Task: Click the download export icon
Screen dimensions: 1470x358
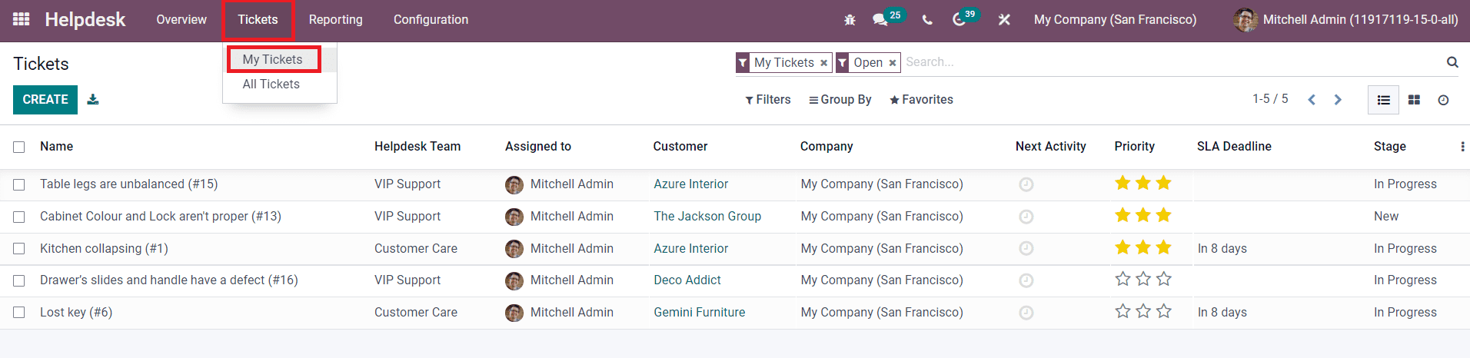Action: pyautogui.click(x=93, y=100)
